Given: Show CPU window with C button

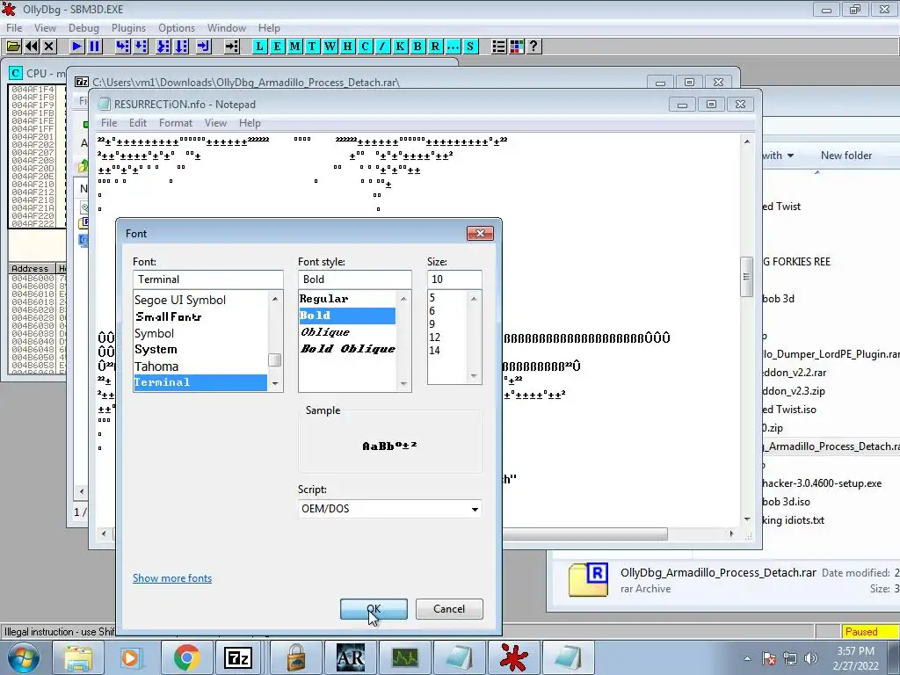Looking at the screenshot, I should (365, 47).
